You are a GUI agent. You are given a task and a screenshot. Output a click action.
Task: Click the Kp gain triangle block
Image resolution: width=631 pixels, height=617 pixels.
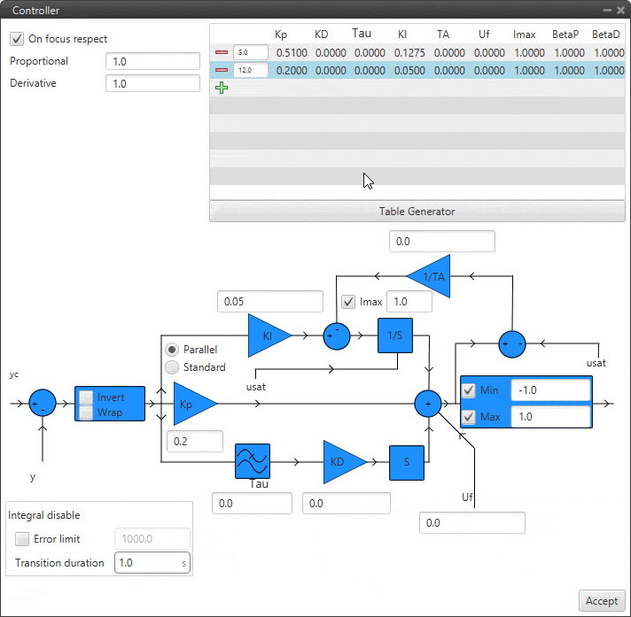(192, 403)
